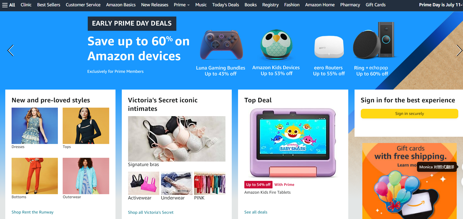Click the Sign in securely button
This screenshot has width=463, height=219.
pos(409,114)
